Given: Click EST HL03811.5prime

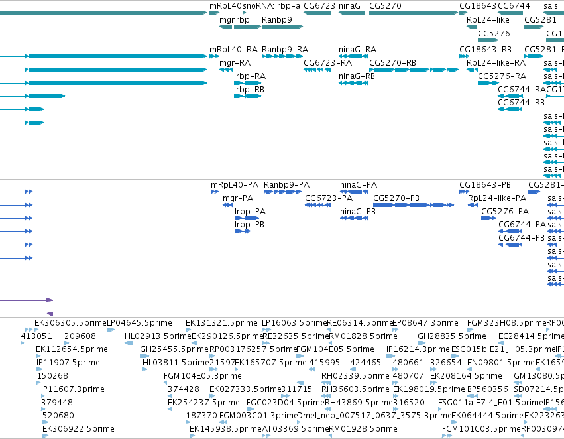Looking at the screenshot, I should click(x=144, y=369).
